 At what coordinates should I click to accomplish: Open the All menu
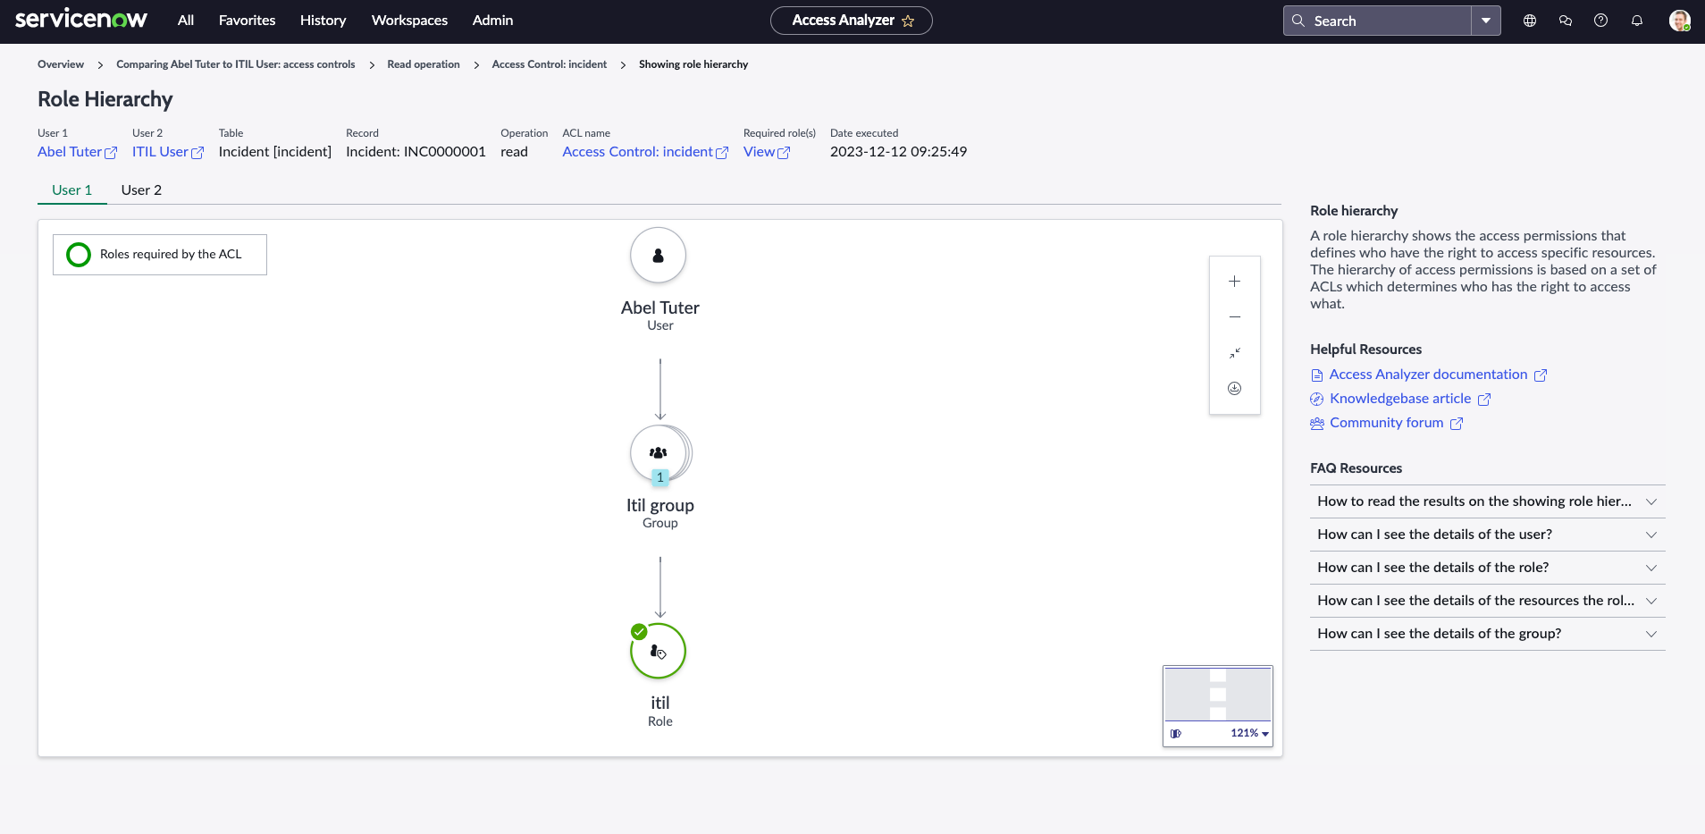186,21
